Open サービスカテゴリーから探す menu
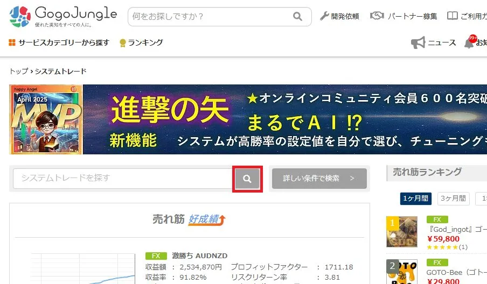The width and height of the screenshot is (487, 284). pyautogui.click(x=59, y=42)
